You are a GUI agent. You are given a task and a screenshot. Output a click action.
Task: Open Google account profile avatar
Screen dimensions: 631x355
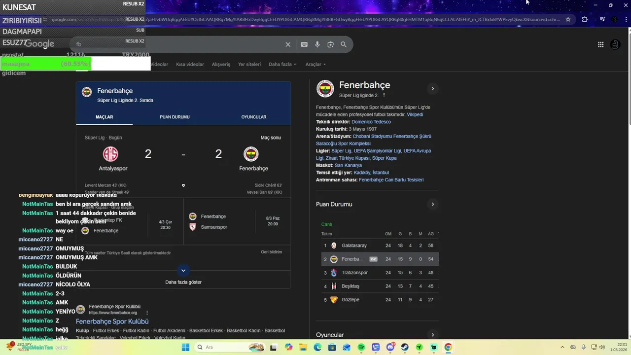[615, 44]
